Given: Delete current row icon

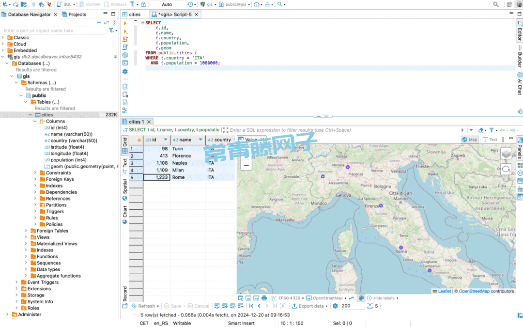Looking at the screenshot, I should click(x=241, y=306).
